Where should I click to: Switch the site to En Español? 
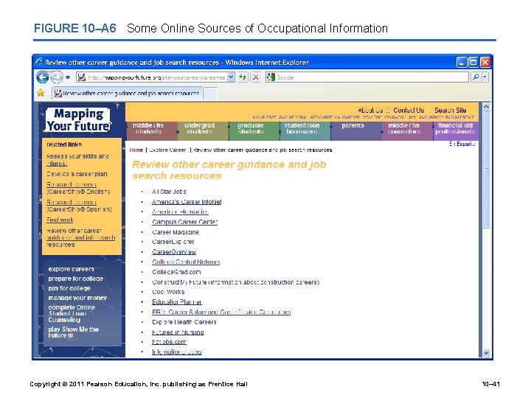point(462,144)
